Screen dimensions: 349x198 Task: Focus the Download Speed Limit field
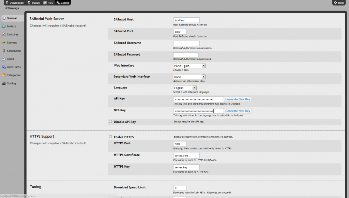[180, 188]
